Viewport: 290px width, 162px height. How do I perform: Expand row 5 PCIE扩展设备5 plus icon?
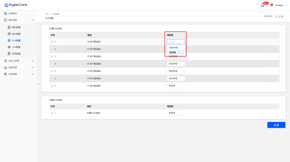click(52, 71)
